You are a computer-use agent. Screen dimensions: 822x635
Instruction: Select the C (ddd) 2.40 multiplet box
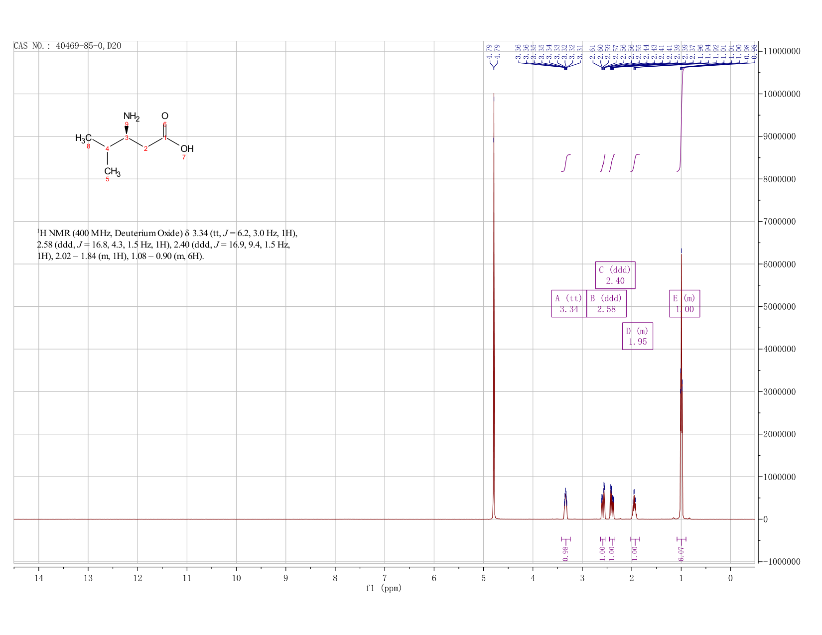coord(615,275)
